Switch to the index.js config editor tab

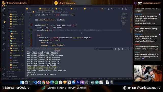(62, 9)
